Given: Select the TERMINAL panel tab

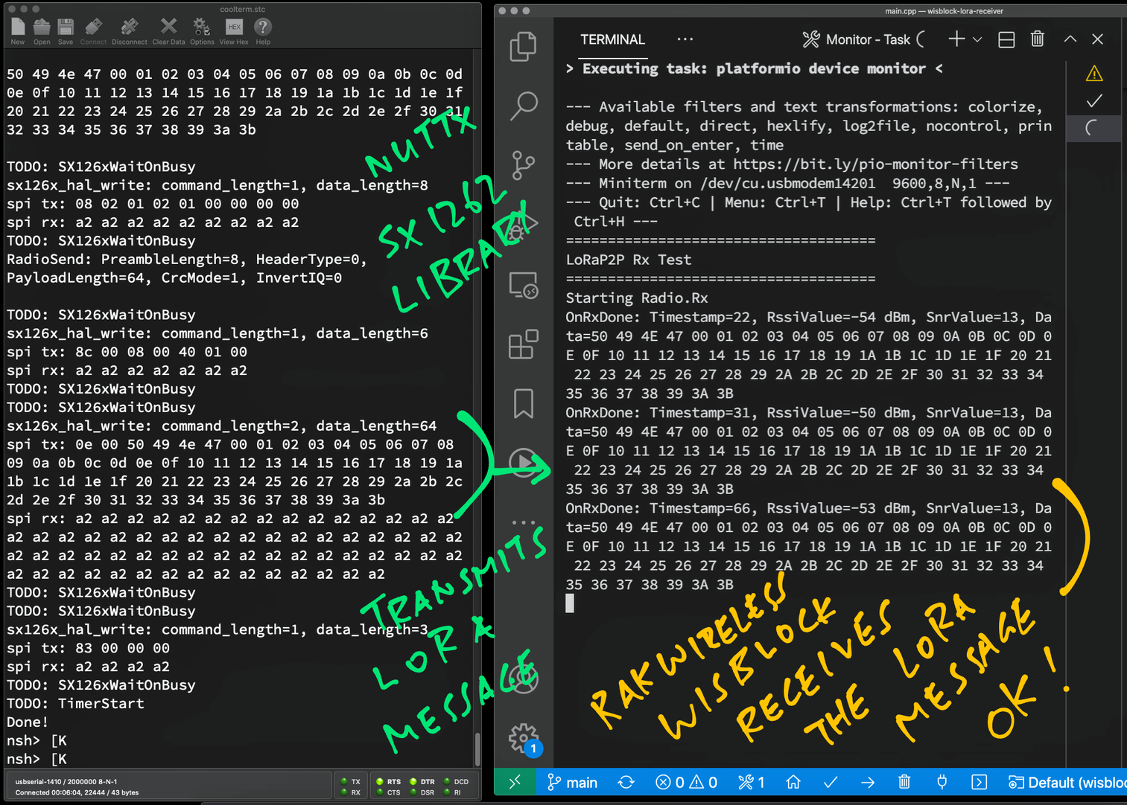Looking at the screenshot, I should point(612,39).
